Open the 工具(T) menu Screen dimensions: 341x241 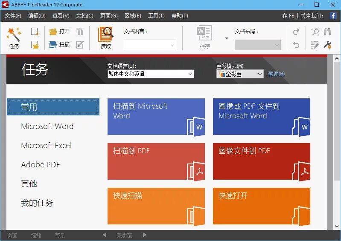click(156, 16)
